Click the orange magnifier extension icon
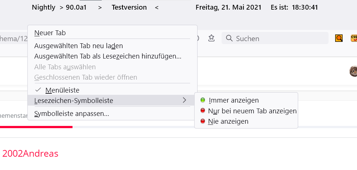The image size is (357, 170). tap(339, 38)
